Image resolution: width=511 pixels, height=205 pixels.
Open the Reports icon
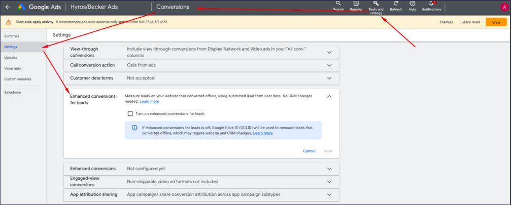pos(356,6)
